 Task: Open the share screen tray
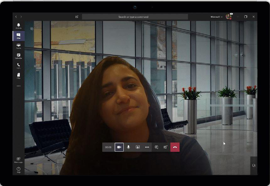138,147
